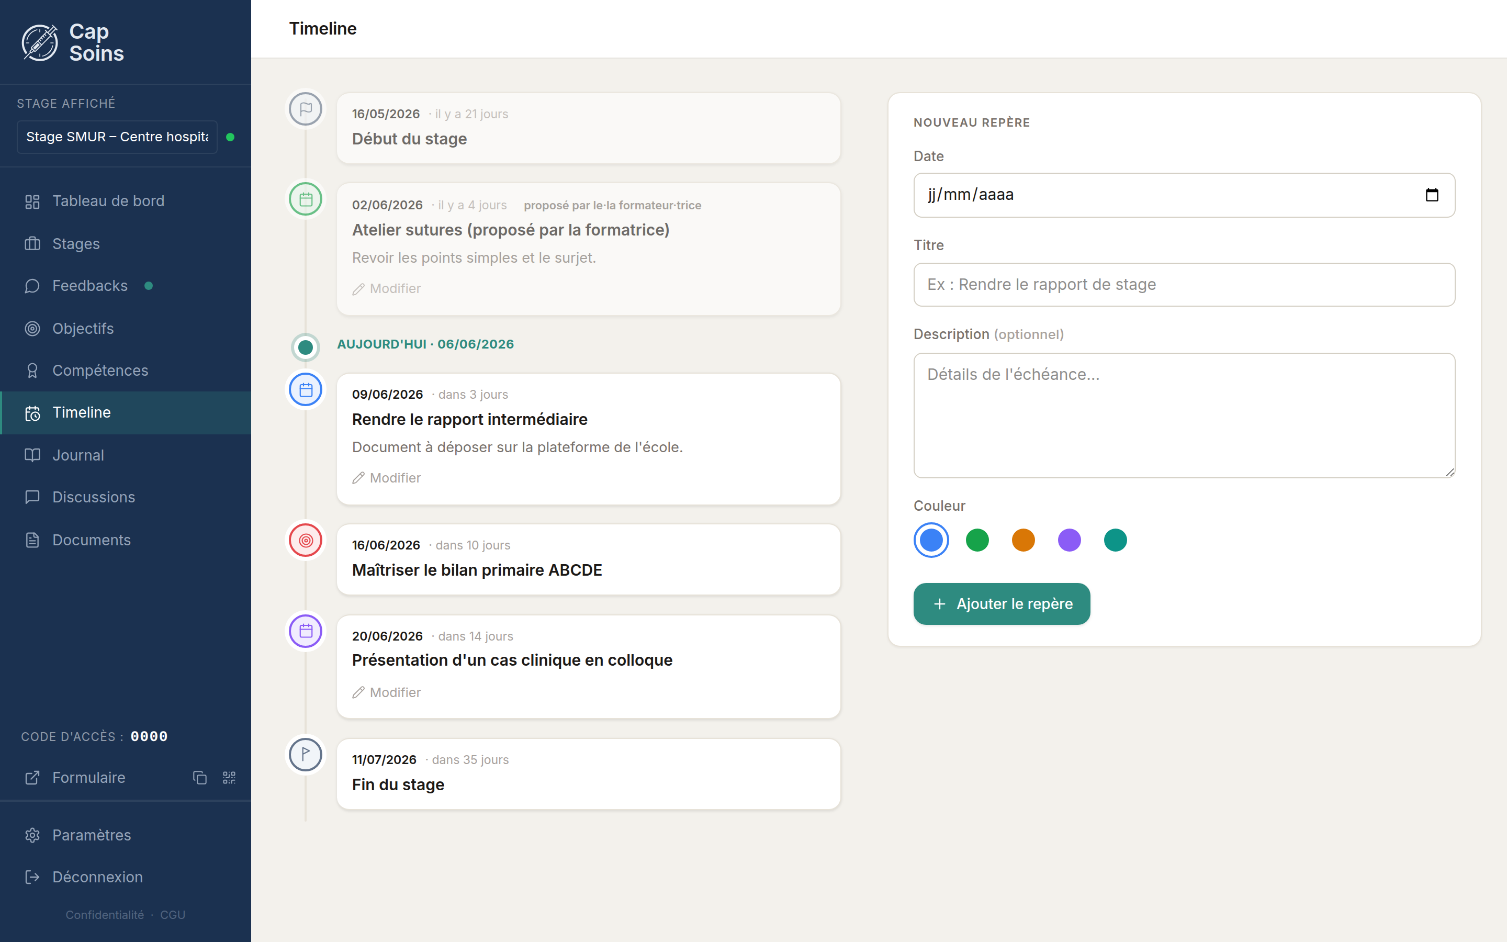Click the Compétences badge icon
1507x942 pixels.
click(32, 371)
